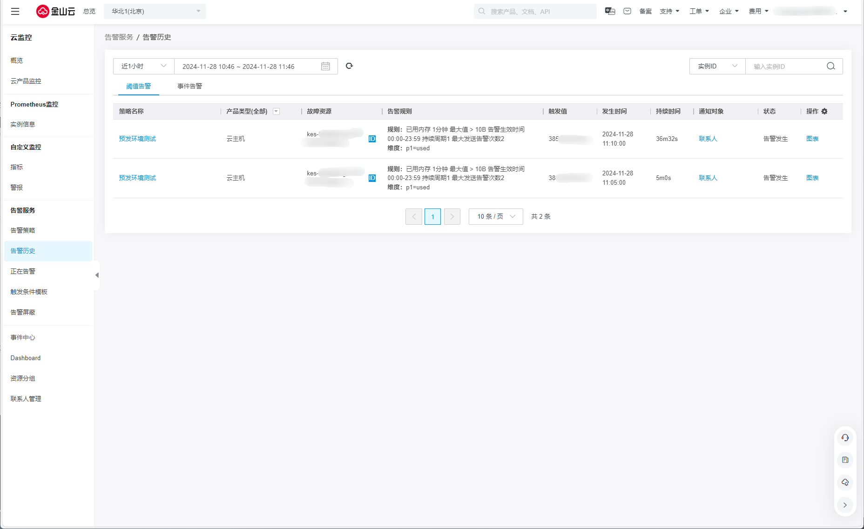Change the 10 条/页 page size dropdown
864x529 pixels.
[496, 217]
